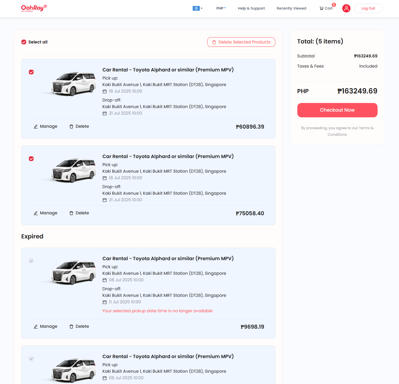The width and height of the screenshot is (399, 384).
Task: Click the OohRay logo
Action: point(34,8)
